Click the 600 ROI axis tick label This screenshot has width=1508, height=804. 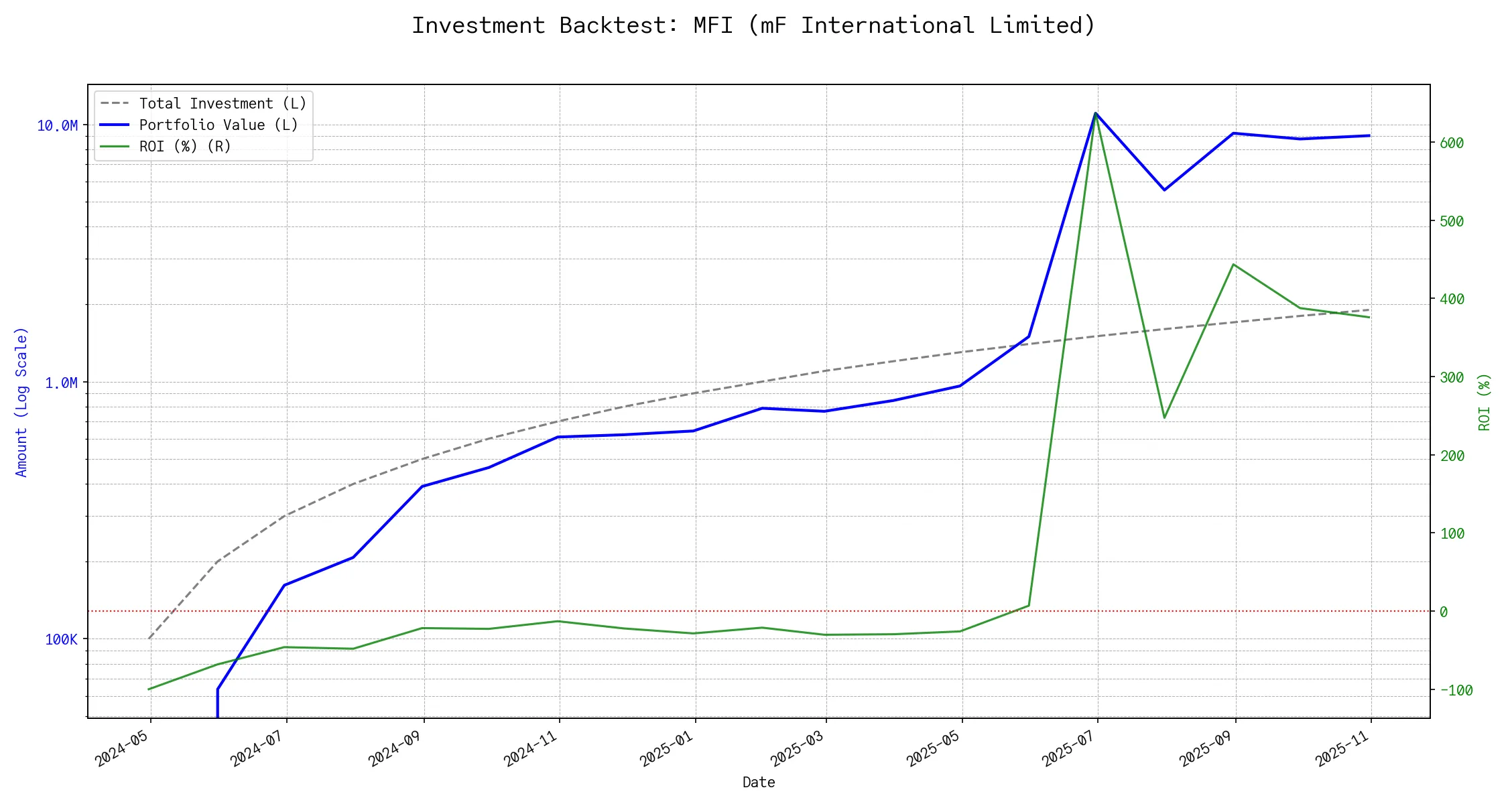[1452, 143]
